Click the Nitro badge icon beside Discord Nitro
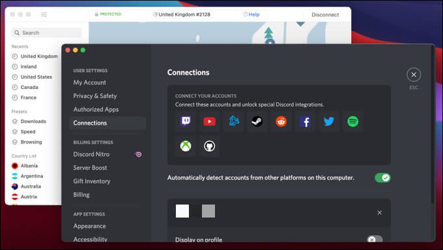 point(138,155)
